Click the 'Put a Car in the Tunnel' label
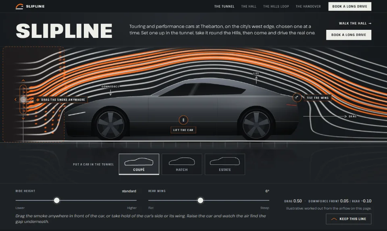This screenshot has height=231, width=387. (x=93, y=164)
